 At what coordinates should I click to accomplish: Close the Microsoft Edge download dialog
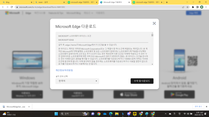pyautogui.click(x=154, y=23)
